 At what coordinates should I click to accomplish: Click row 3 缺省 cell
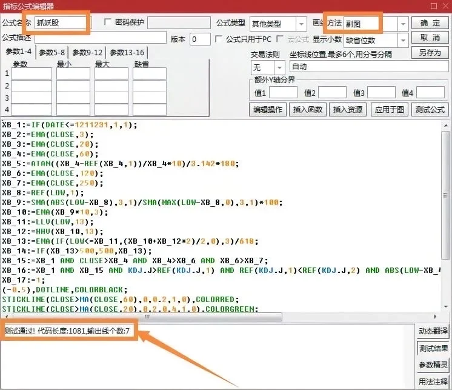click(x=149, y=98)
